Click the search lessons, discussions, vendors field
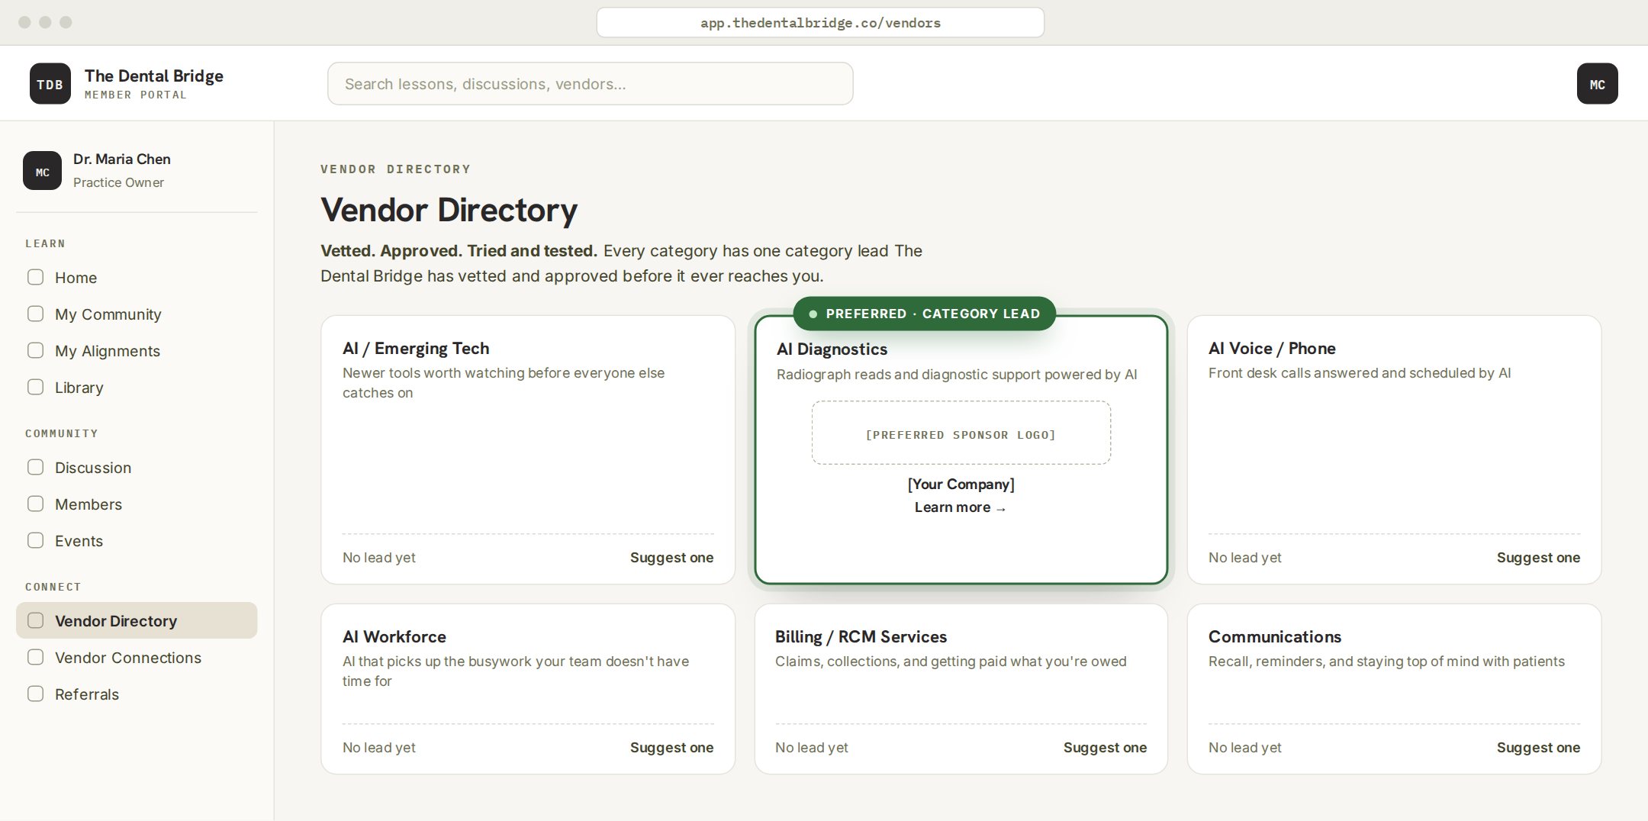1648x821 pixels. click(x=590, y=83)
